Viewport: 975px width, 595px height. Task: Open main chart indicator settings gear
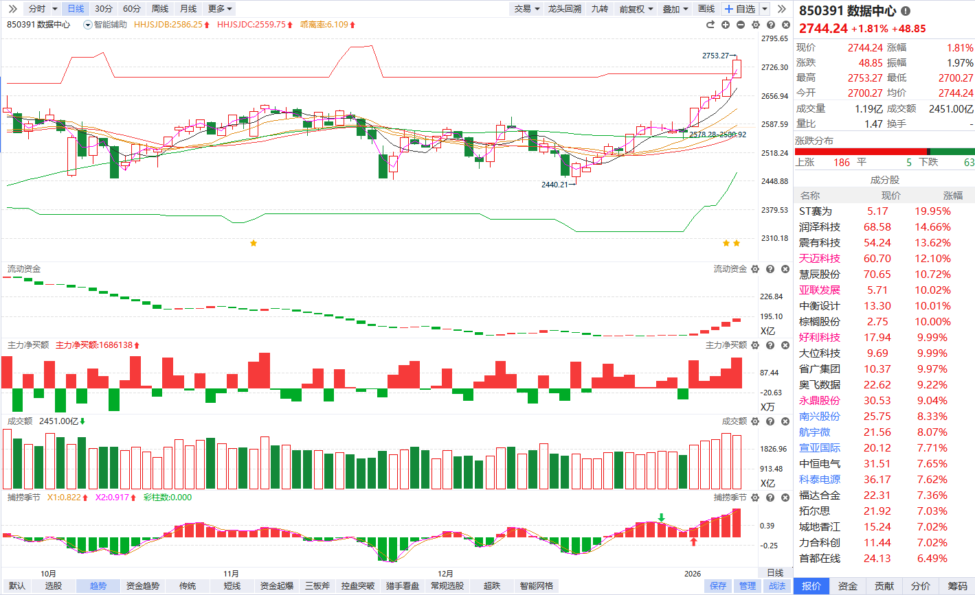[755, 25]
